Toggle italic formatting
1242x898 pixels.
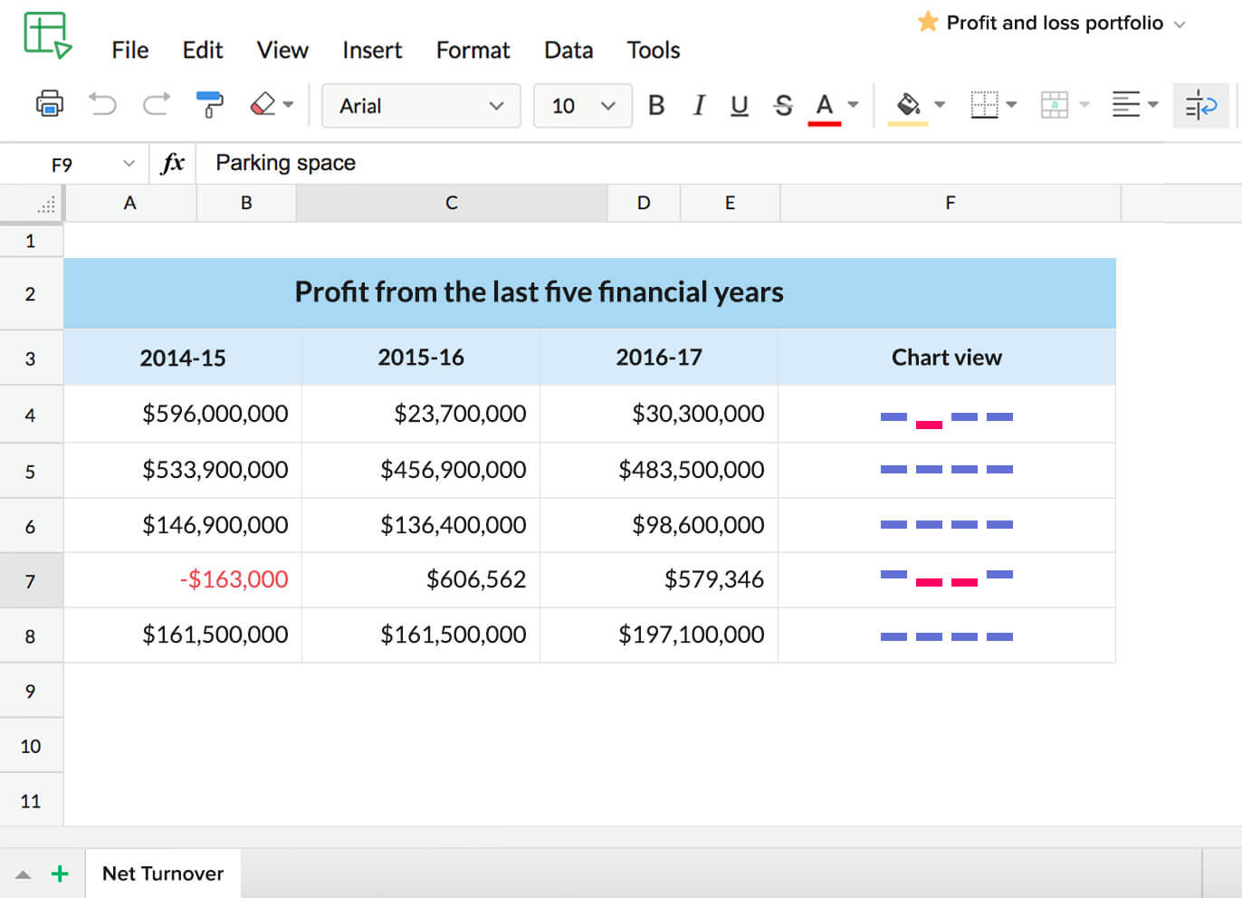click(698, 106)
